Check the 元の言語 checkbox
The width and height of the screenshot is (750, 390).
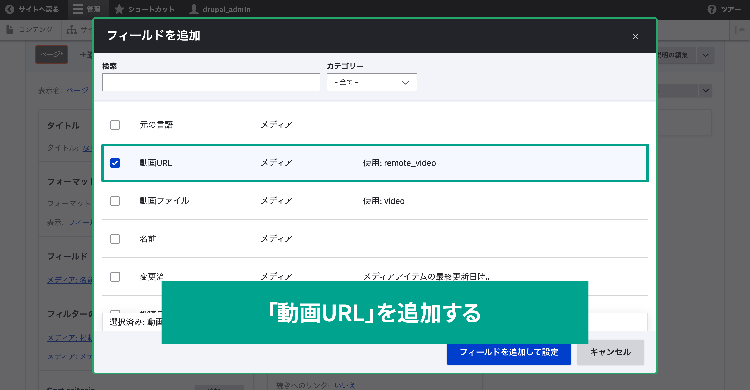point(115,125)
